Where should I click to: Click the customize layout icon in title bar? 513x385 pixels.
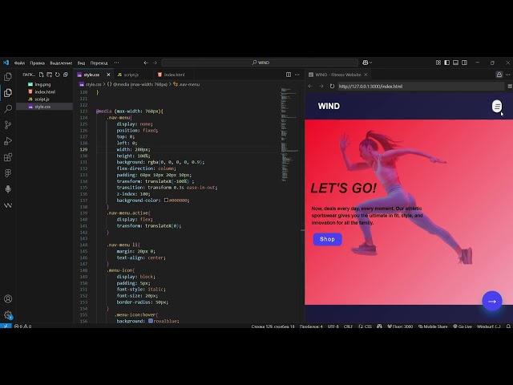438,63
